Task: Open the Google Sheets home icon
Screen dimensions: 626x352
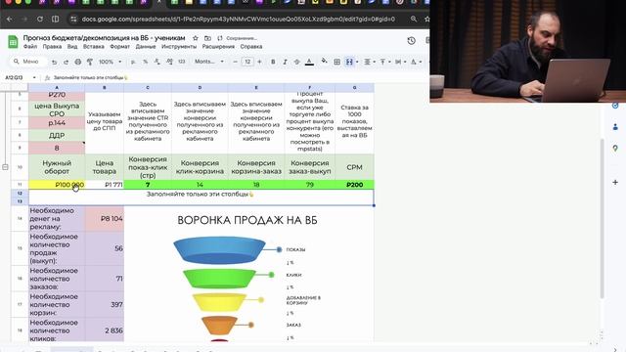Action: (13, 42)
